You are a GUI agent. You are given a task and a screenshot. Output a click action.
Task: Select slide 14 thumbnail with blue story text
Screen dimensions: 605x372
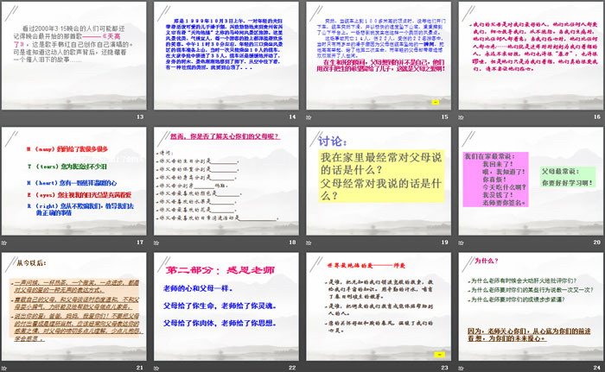[x=226, y=56]
